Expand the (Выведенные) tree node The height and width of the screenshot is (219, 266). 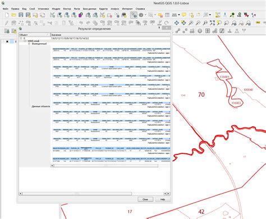pos(29,44)
